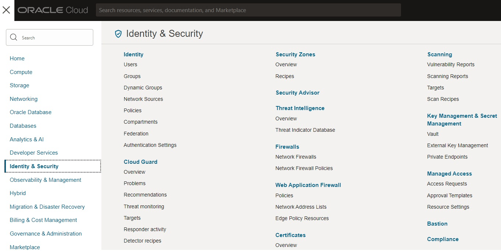Open Vulnerability Reports under Scanning
The height and width of the screenshot is (251, 501).
pos(450,64)
